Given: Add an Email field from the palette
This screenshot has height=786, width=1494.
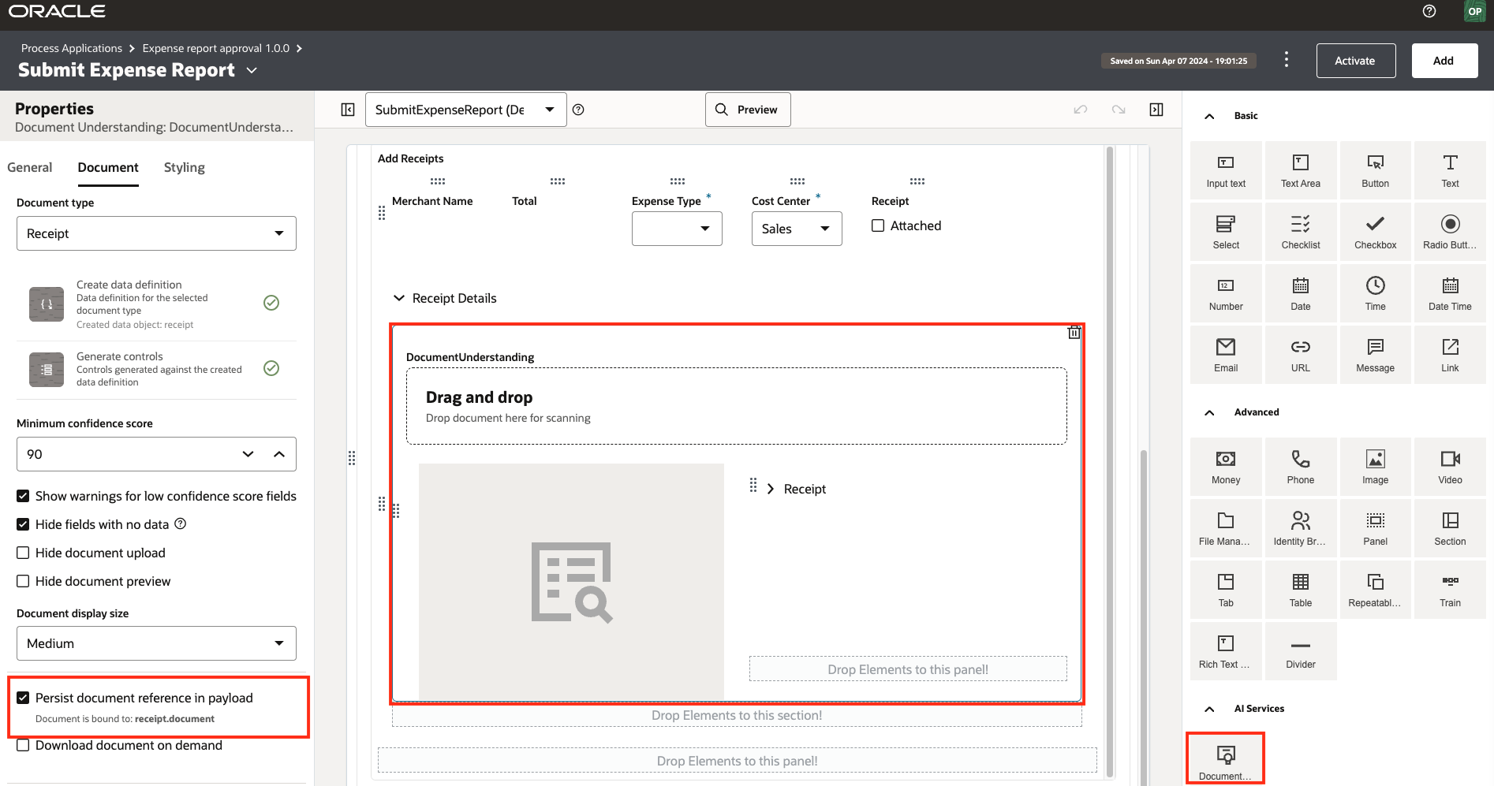Looking at the screenshot, I should [1225, 354].
